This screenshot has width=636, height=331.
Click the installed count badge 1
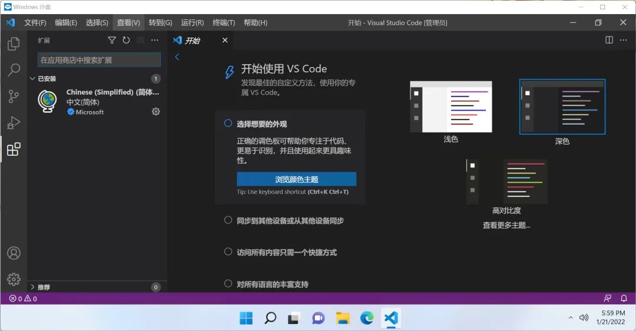[155, 79]
